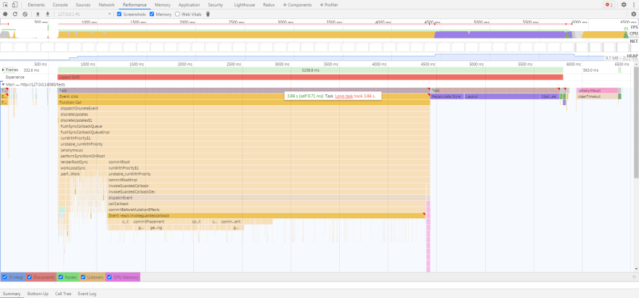
Task: Switch to the Call Tree tab
Action: pos(63,294)
